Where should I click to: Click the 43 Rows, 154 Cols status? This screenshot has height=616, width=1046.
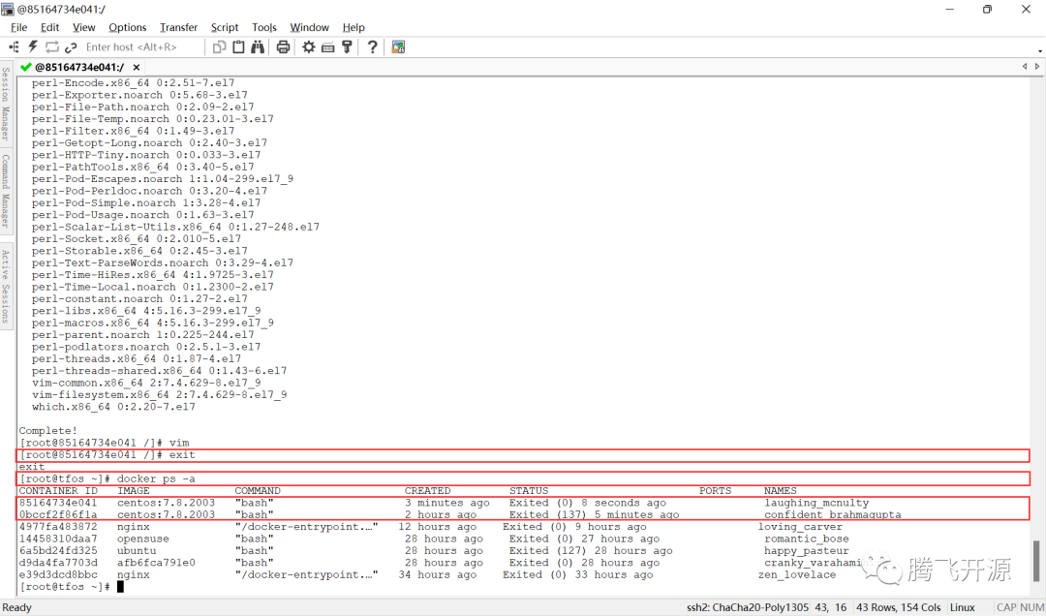(899, 607)
